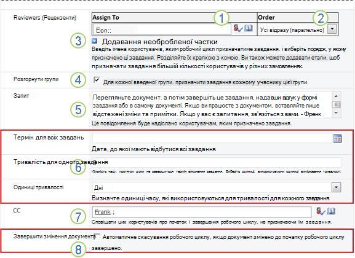Click the 'Додавання необробленої частки' link text

point(159,42)
